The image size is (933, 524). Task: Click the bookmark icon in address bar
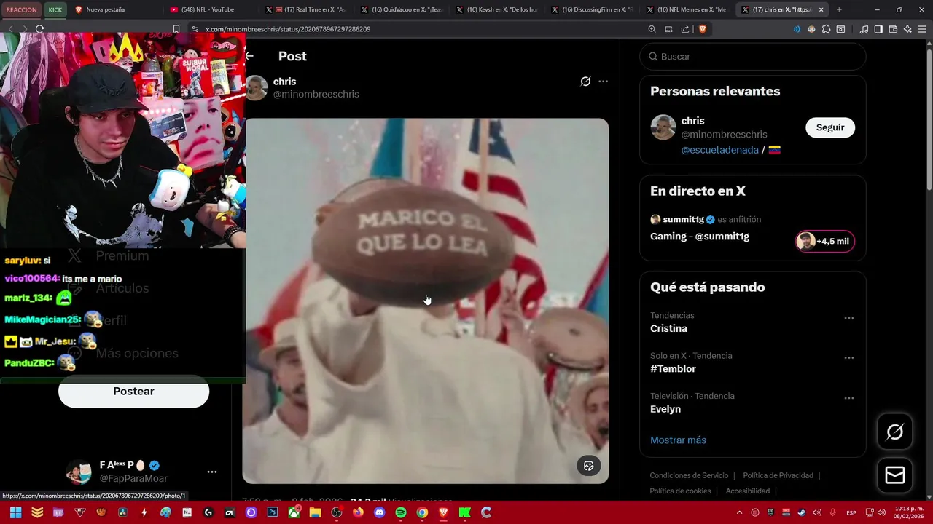click(176, 29)
